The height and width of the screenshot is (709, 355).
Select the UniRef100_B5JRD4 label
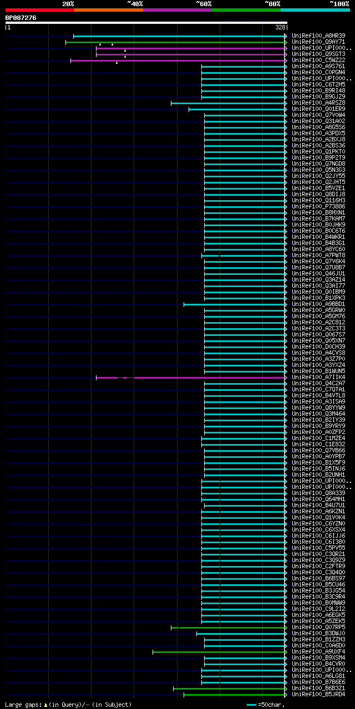pyautogui.click(x=318, y=694)
